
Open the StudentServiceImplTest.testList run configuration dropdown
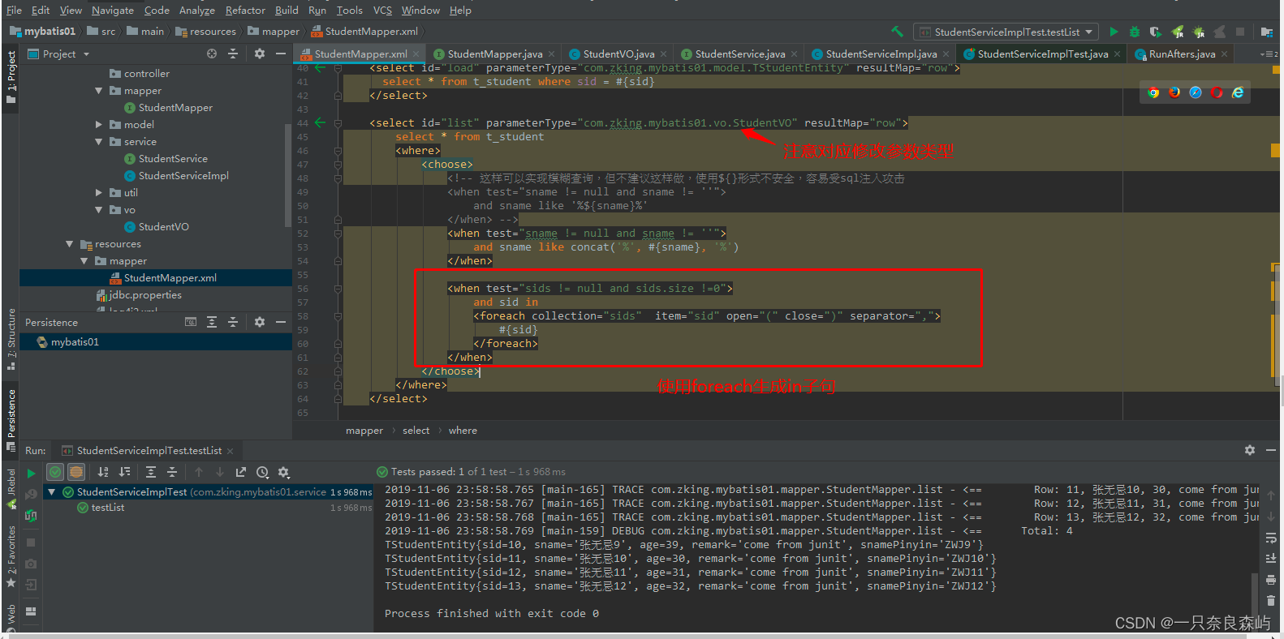click(x=1006, y=32)
